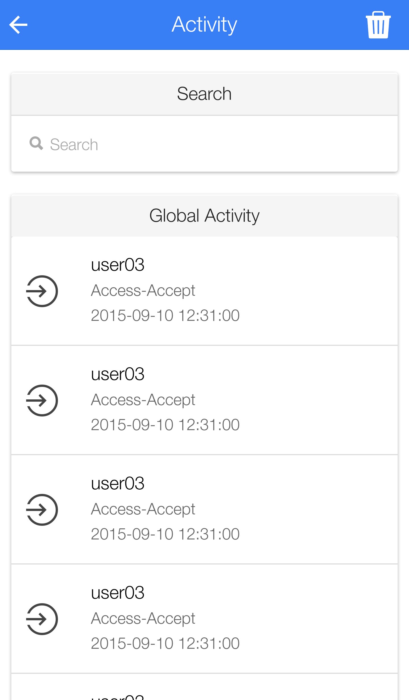Click the trash can delete icon
Image resolution: width=409 pixels, height=700 pixels.
click(378, 25)
